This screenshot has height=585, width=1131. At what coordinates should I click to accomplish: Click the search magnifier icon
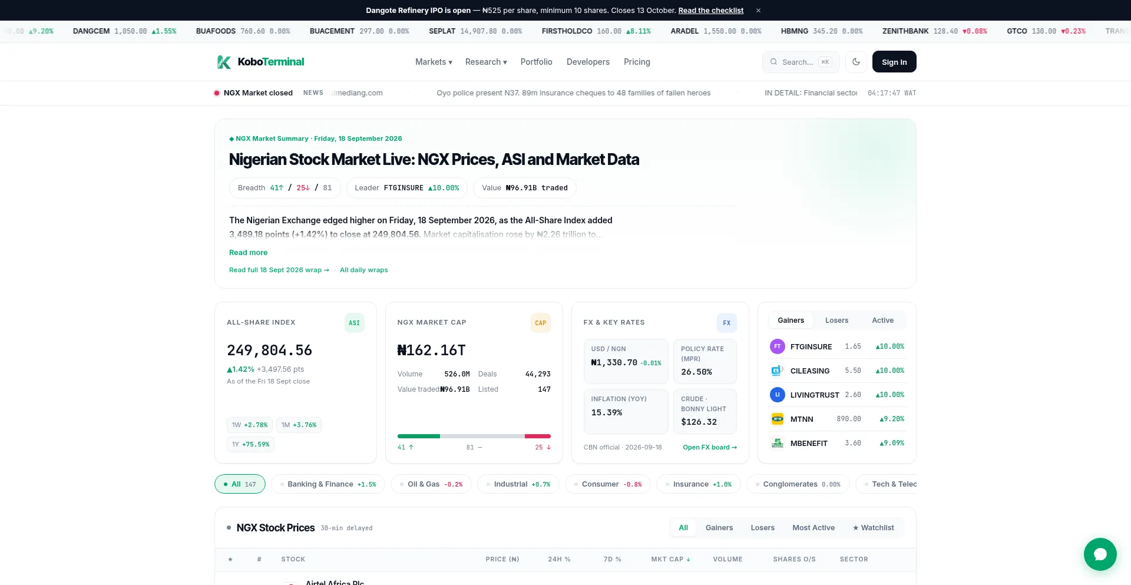pos(773,62)
